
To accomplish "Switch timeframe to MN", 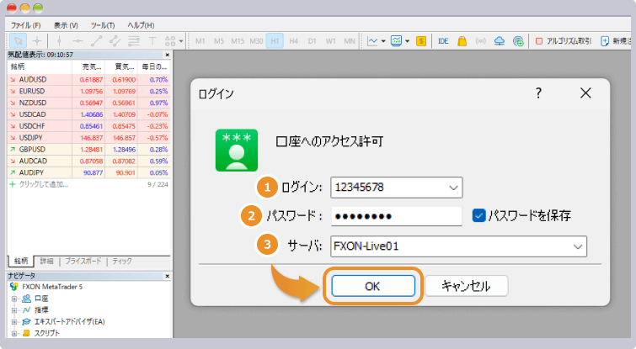I will pos(350,41).
